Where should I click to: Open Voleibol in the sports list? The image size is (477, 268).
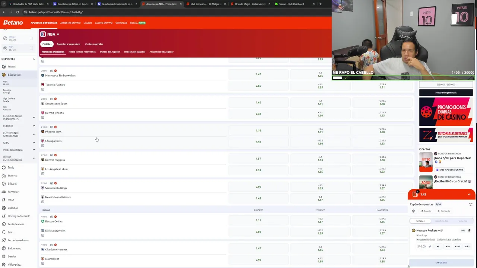(13, 208)
